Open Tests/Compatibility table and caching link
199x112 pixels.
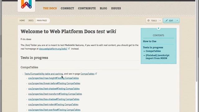click(x=44, y=74)
